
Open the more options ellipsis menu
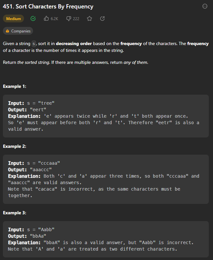pyautogui.click(x=205, y=6)
